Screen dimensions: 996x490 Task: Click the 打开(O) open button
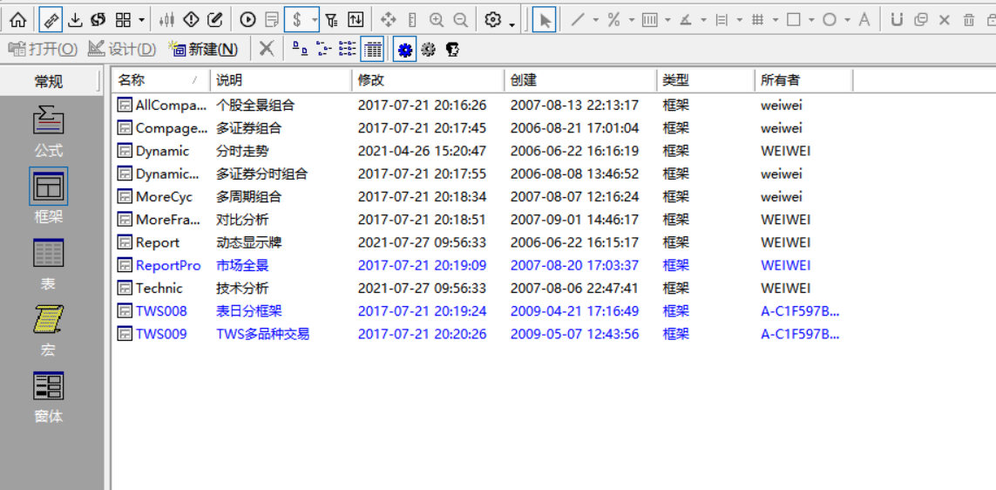point(43,49)
